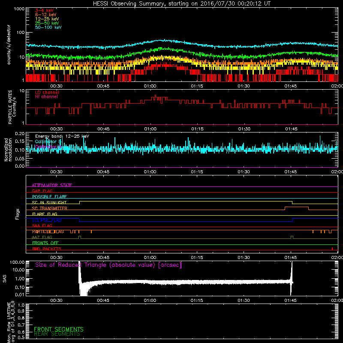Click the HESSI Observing Summary title
Viewport: 343px width, 343px height.
[x=182, y=4]
